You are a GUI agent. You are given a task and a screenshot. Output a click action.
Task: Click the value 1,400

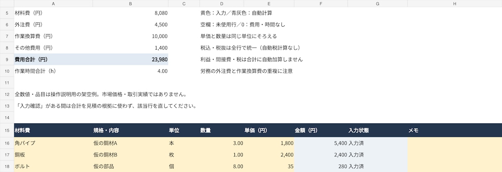pyautogui.click(x=161, y=48)
